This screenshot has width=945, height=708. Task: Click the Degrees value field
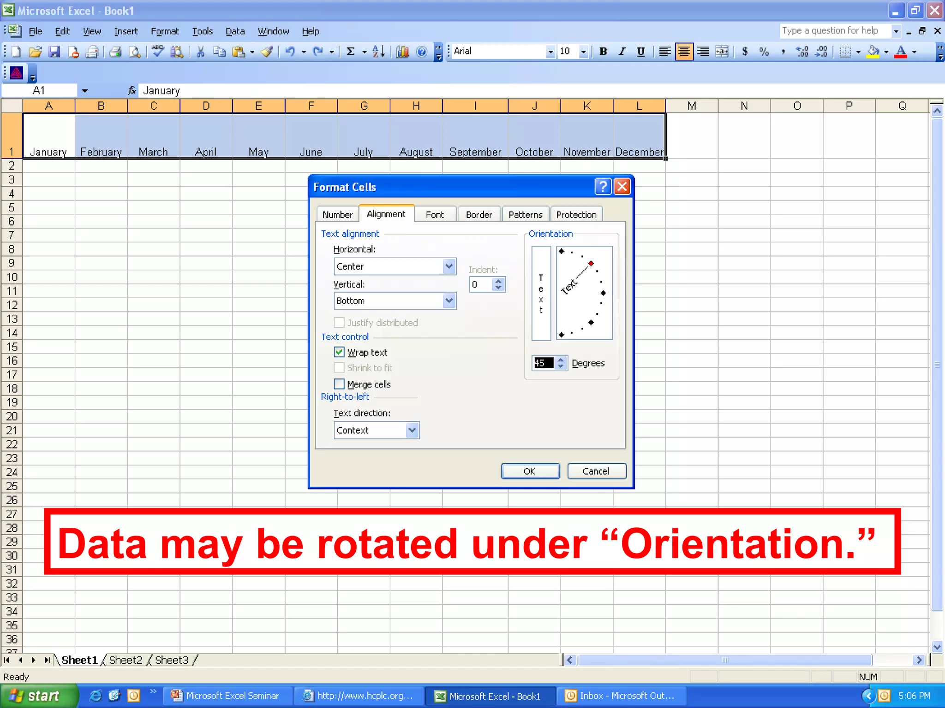point(544,363)
